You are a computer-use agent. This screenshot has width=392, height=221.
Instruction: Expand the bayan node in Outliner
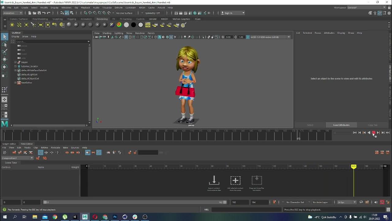[15, 62]
